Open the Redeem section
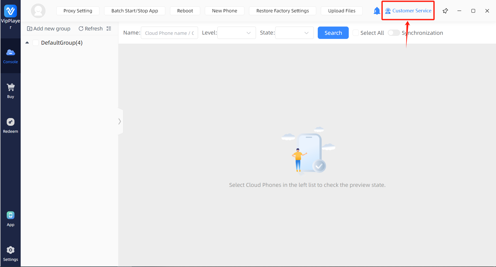The image size is (496, 267). coord(11,125)
